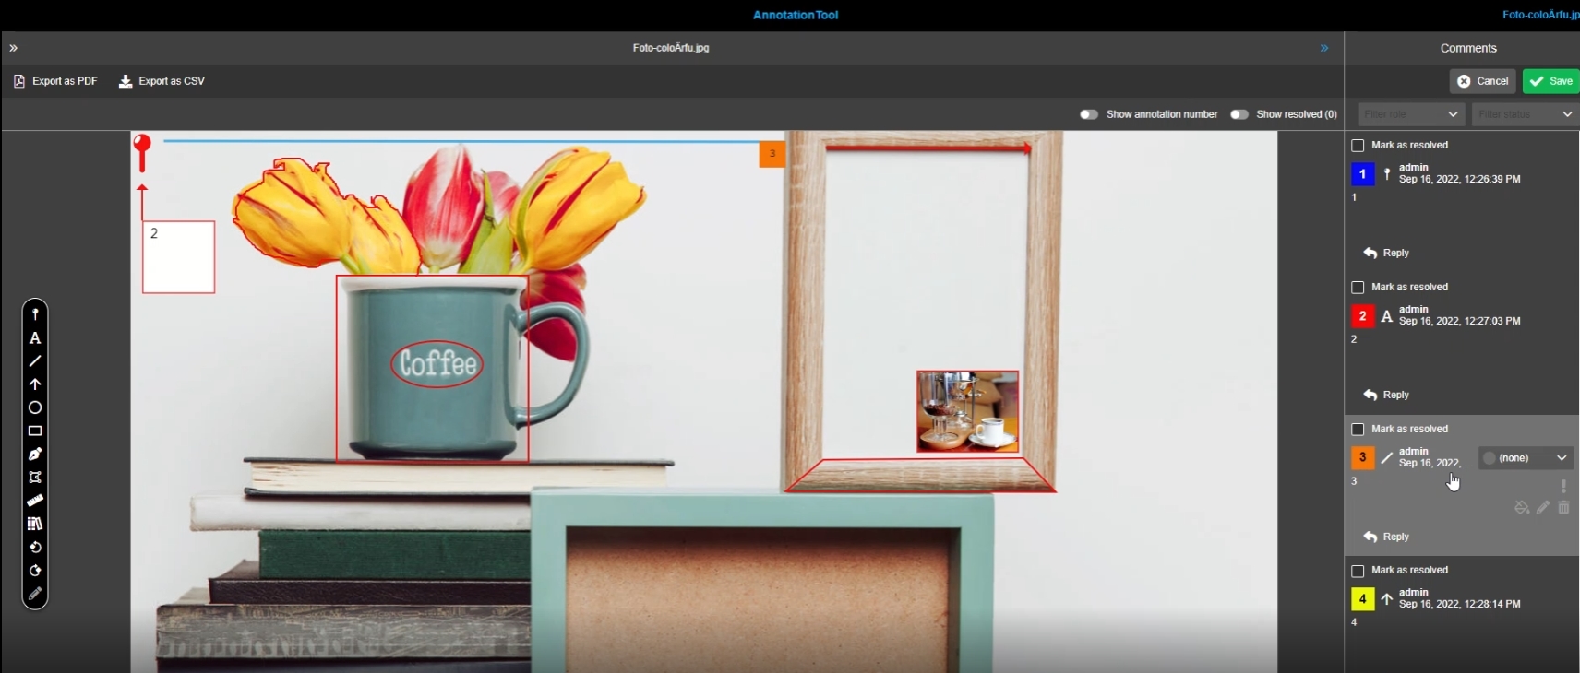Check Mark as resolved for comment 1
This screenshot has width=1580, height=673.
coord(1358,146)
